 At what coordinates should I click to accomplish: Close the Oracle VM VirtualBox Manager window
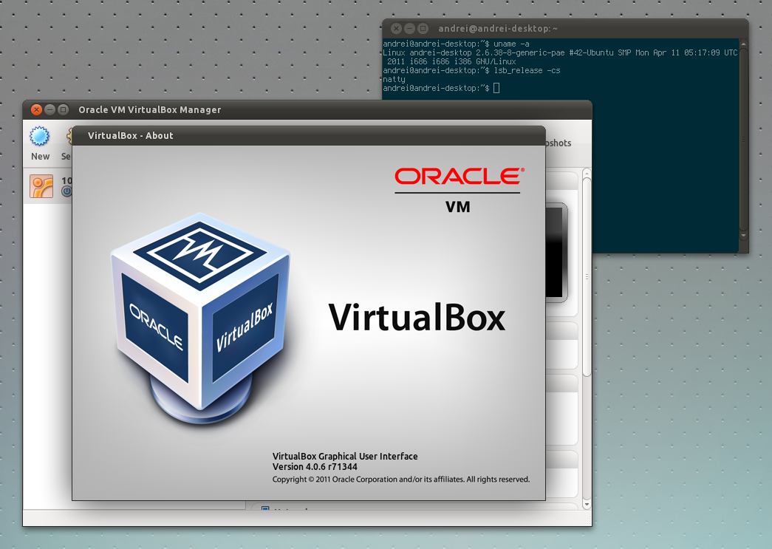click(36, 109)
